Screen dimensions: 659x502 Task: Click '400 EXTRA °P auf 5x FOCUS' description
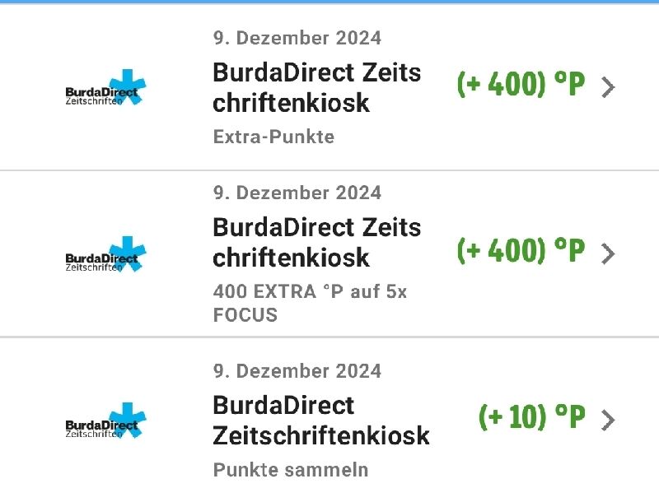(x=310, y=303)
